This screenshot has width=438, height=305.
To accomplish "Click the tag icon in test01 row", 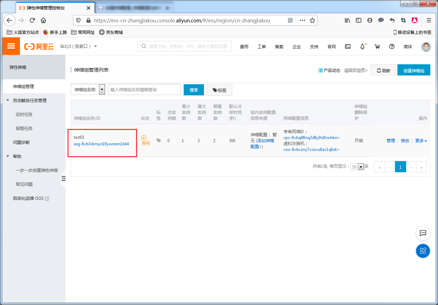I will point(159,140).
